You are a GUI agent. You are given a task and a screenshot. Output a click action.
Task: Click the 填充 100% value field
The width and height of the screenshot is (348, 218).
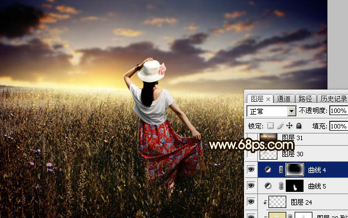339,126
